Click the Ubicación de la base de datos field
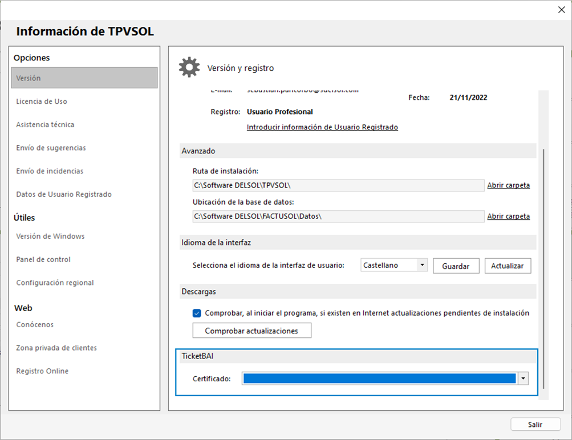This screenshot has width=572, height=440. click(338, 216)
